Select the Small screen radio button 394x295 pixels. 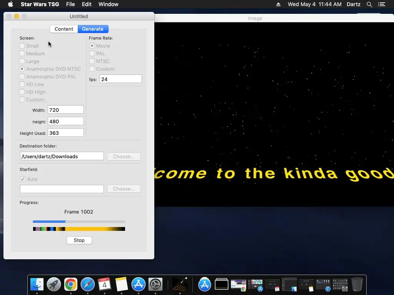coord(22,46)
